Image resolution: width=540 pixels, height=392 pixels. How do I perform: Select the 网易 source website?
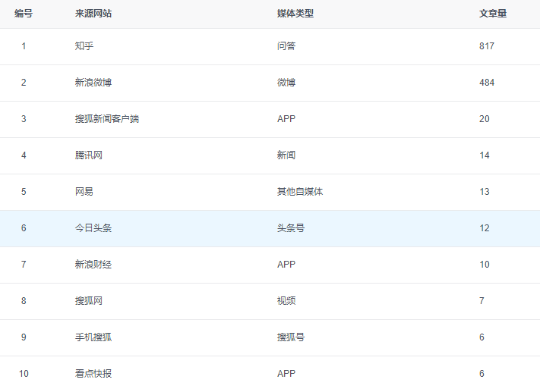coord(84,192)
